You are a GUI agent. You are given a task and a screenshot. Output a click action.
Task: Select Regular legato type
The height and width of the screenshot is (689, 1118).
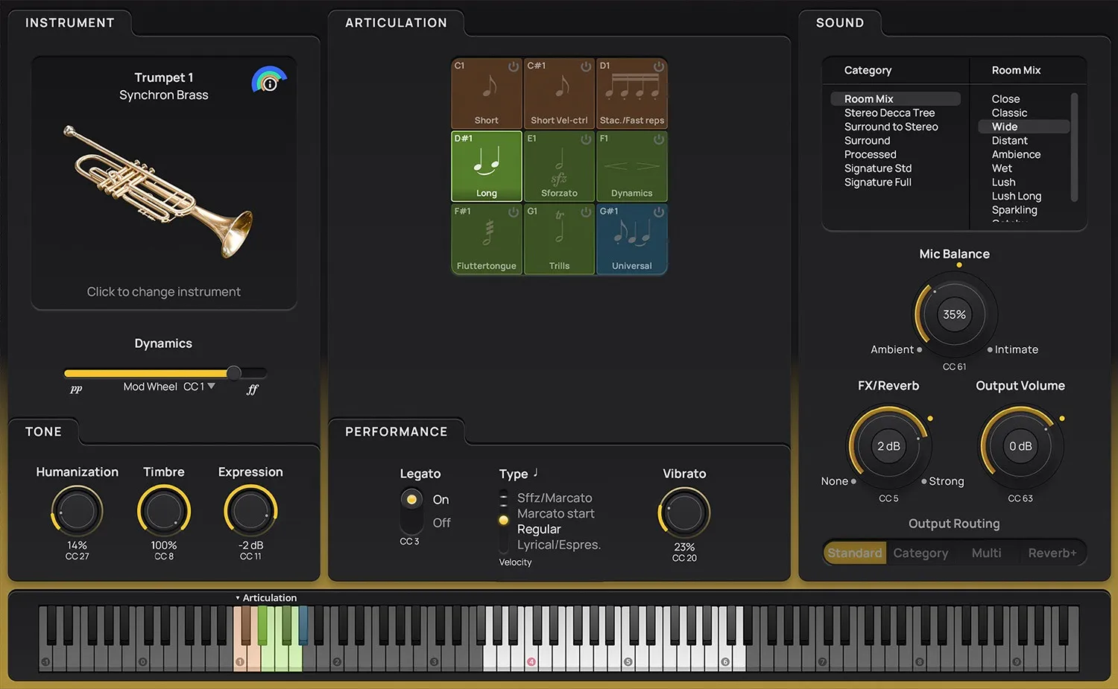[539, 530]
